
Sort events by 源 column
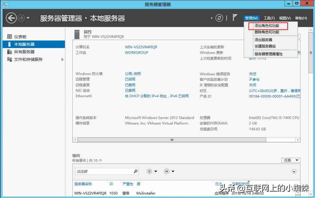(x=139, y=184)
